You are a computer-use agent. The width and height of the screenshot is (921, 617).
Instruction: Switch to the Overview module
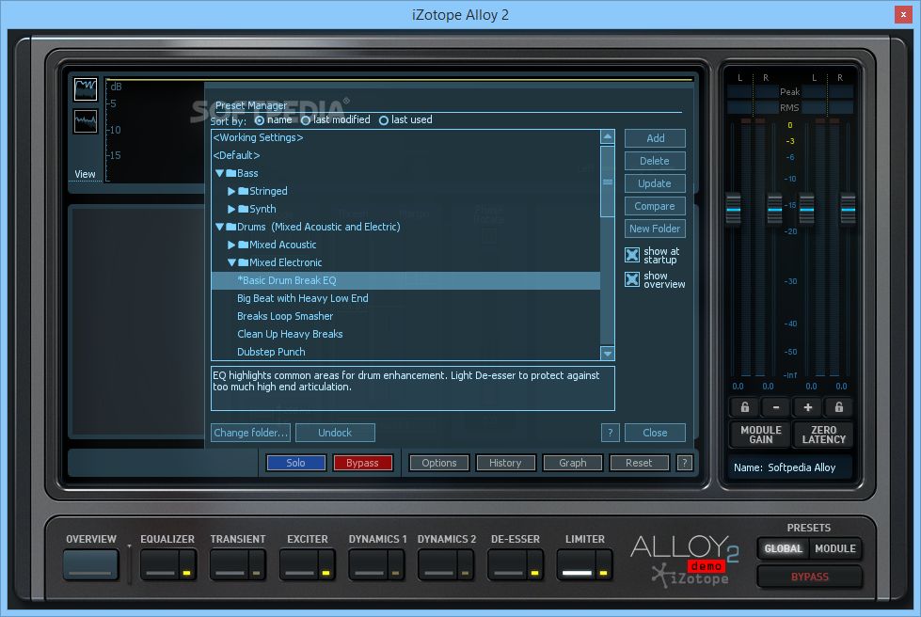click(91, 564)
